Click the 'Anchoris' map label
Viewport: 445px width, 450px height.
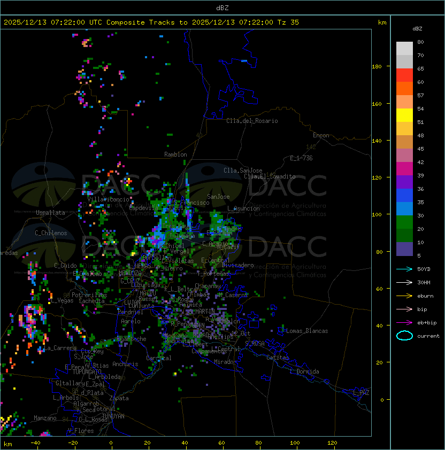click(x=125, y=364)
